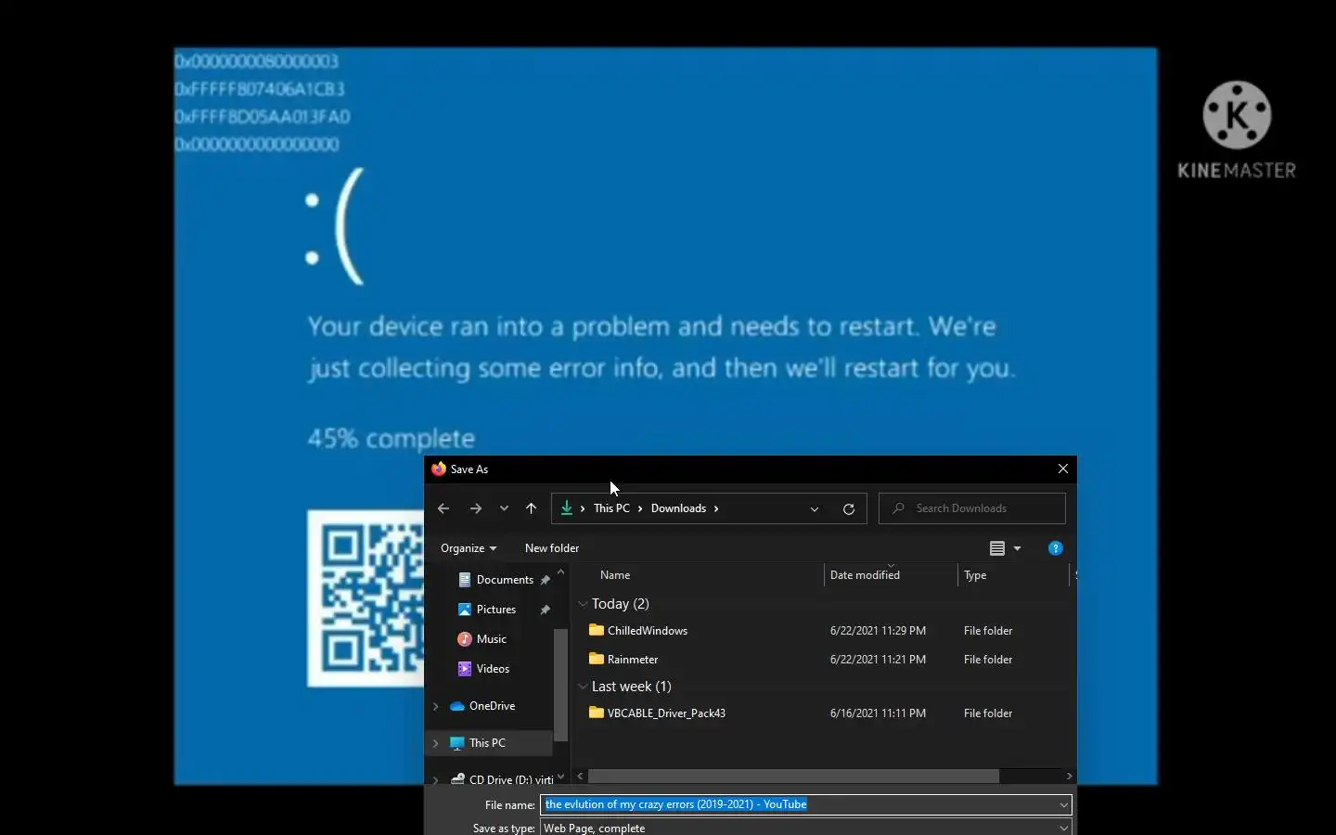Open Help with the question mark icon
1336x835 pixels.
1055,548
